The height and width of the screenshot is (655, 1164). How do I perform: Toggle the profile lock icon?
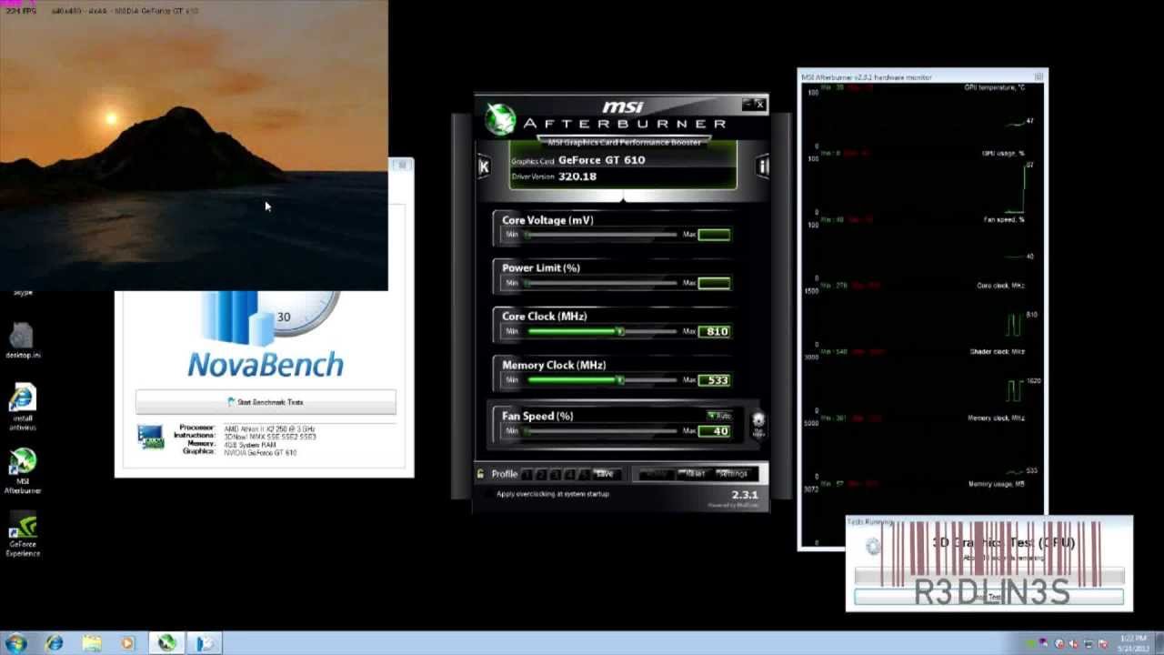pos(481,473)
